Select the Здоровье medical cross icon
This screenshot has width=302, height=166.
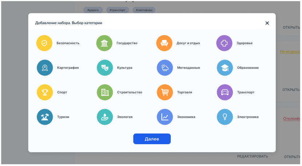pos(224,43)
